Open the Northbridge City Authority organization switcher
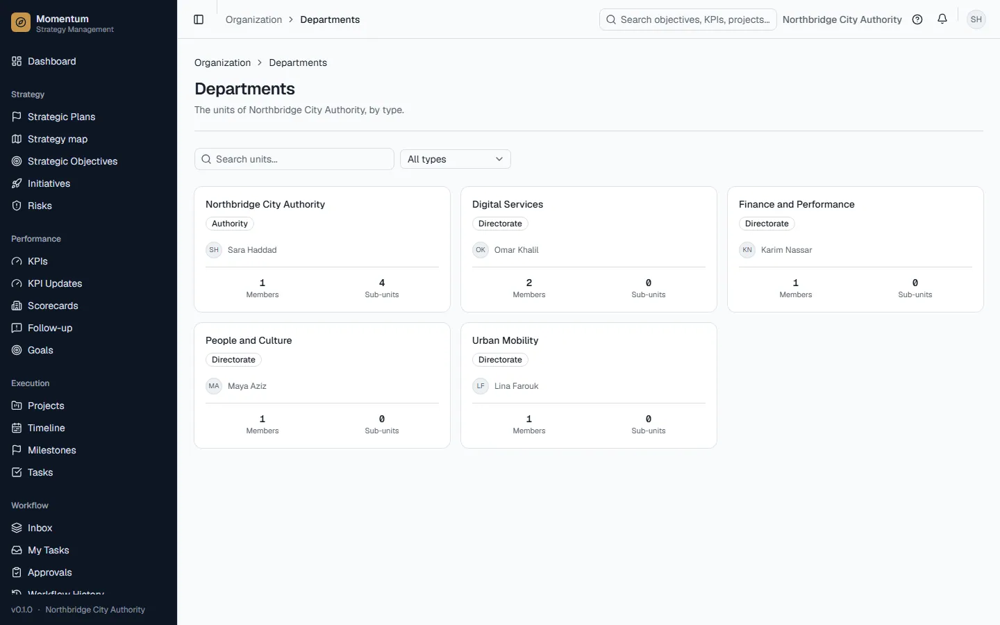The image size is (1000, 625). click(842, 19)
